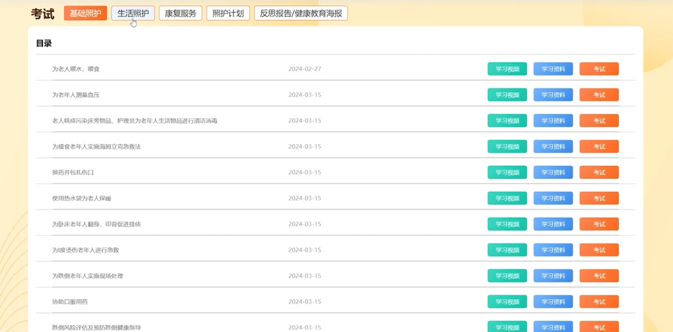Watch 学习视频 for 协助口服用药

(507, 302)
